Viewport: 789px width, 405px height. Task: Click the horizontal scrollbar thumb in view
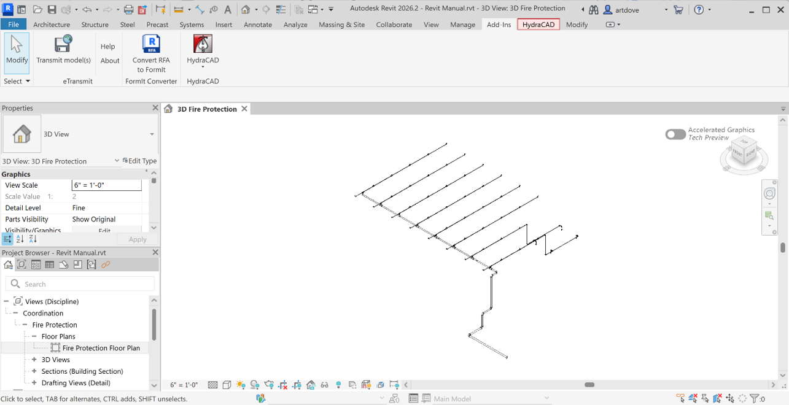[x=589, y=385]
